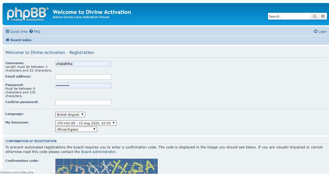Select the Confirm password field
329x174 pixels.
[x=83, y=103]
